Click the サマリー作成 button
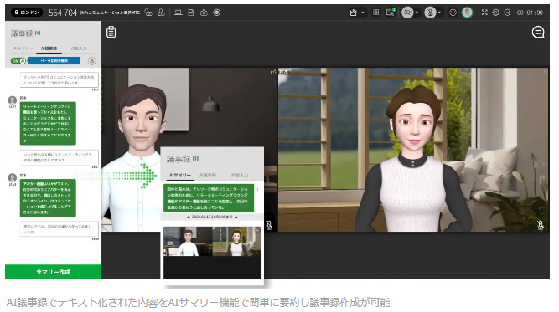 click(x=53, y=272)
